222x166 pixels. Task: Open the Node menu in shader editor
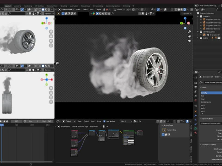(x=99, y=121)
